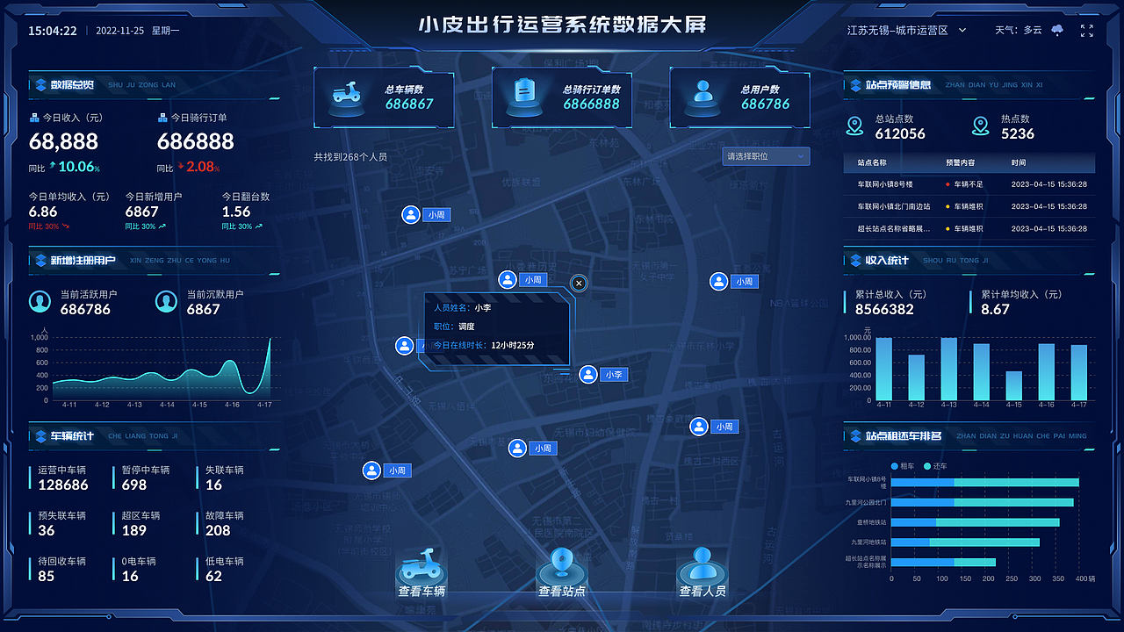Click the 九里河公园北门 ranking bar
Image resolution: width=1124 pixels, height=632 pixels.
coord(982,503)
